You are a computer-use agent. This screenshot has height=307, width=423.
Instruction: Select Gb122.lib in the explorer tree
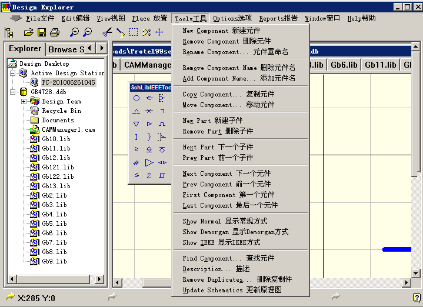pyautogui.click(x=57, y=176)
